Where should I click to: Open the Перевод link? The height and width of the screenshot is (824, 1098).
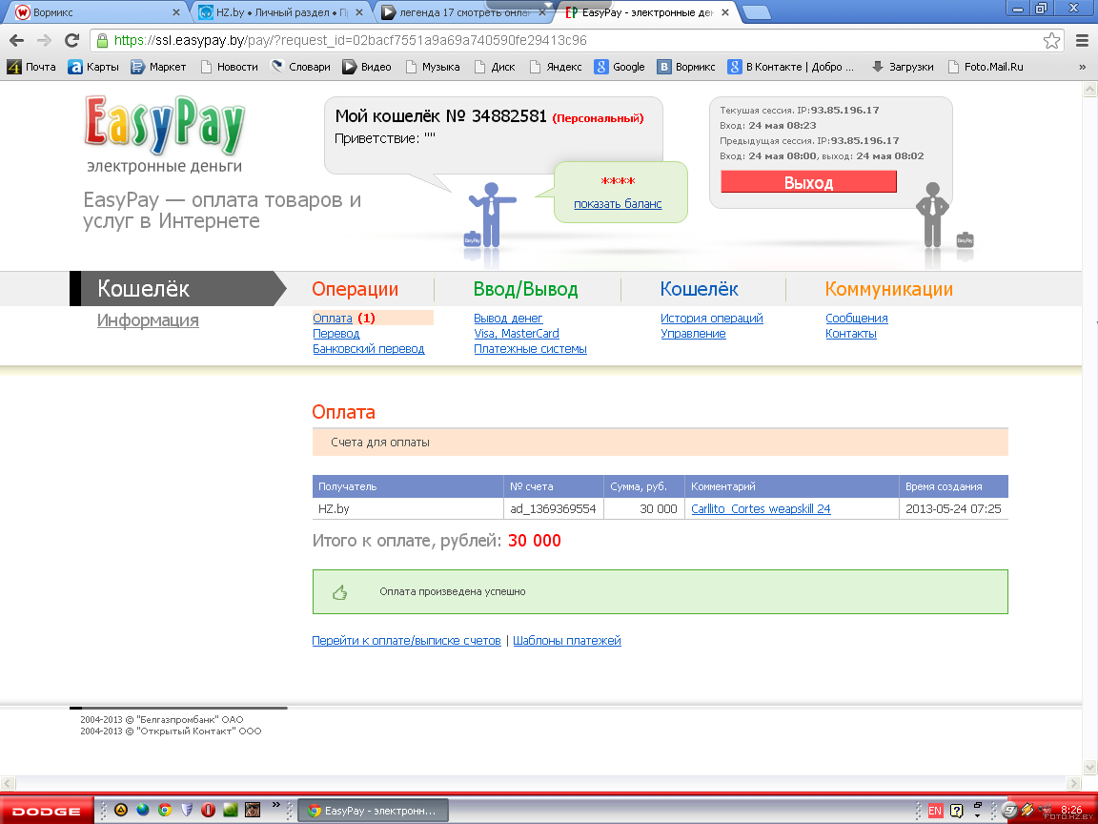pos(336,334)
